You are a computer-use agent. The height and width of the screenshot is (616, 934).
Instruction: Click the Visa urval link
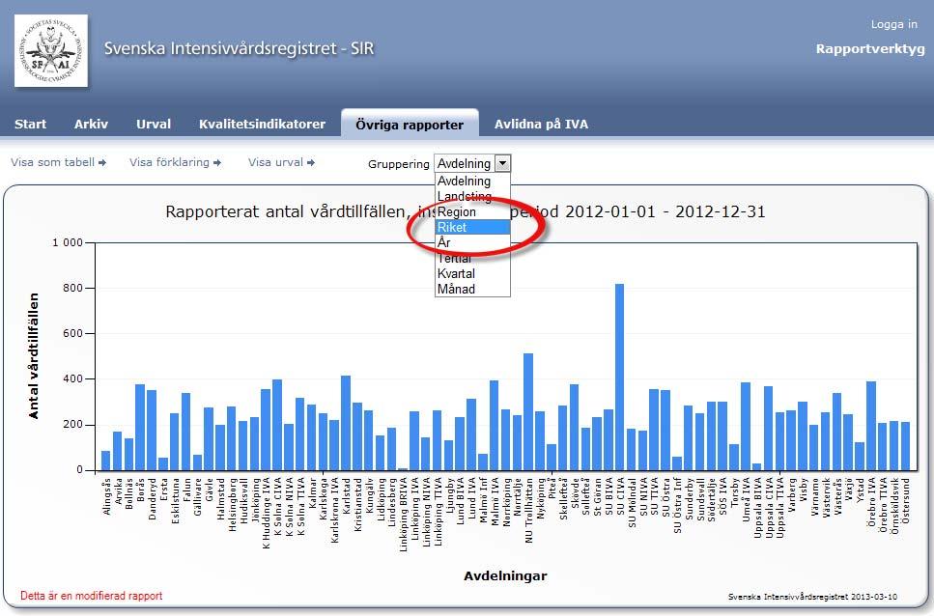point(275,162)
